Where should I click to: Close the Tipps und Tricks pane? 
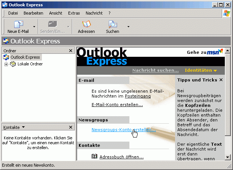click(221, 80)
